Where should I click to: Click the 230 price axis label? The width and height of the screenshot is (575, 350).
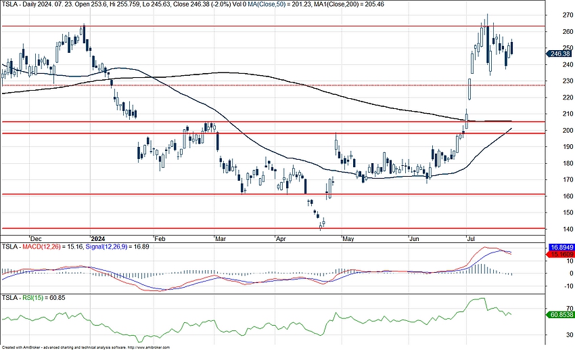(568, 81)
